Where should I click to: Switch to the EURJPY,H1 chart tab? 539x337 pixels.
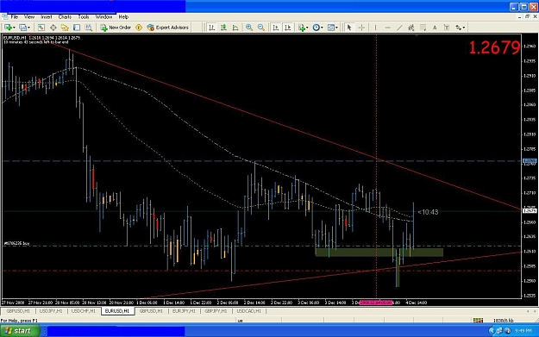point(184,311)
